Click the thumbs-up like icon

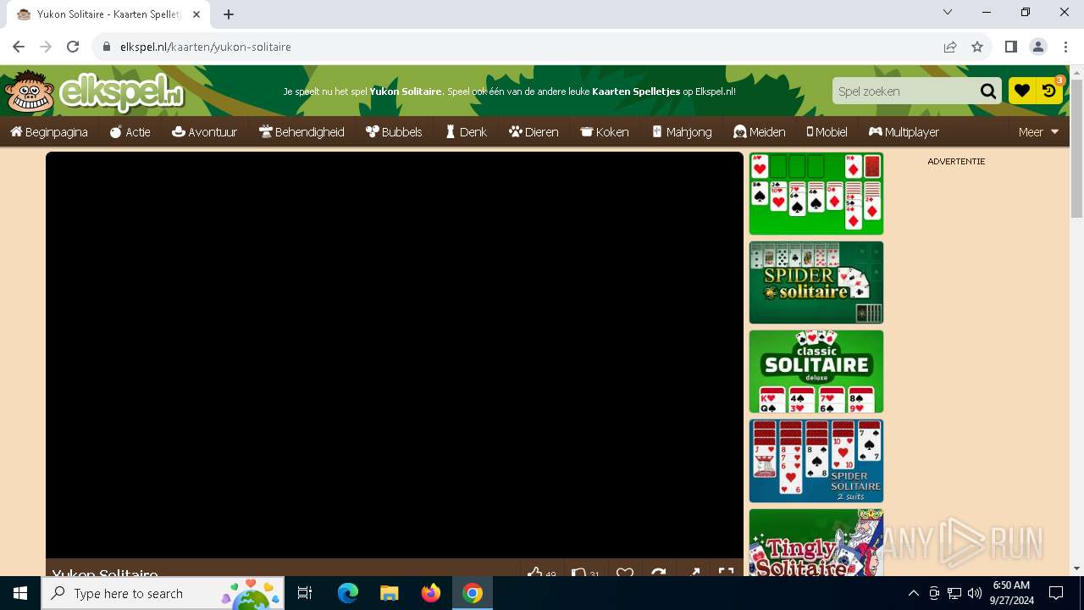[534, 573]
